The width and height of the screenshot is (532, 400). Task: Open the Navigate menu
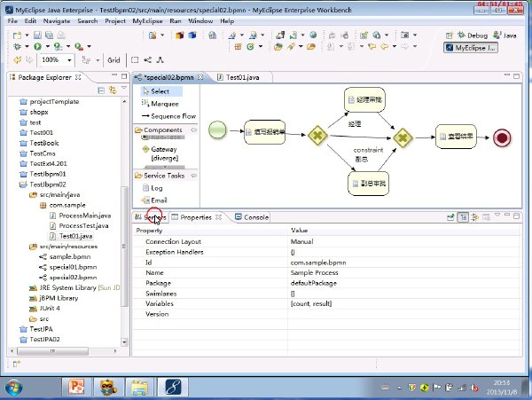pos(57,21)
